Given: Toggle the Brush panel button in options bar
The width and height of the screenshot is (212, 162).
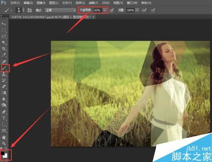Looking at the screenshot, I should [x=29, y=10].
